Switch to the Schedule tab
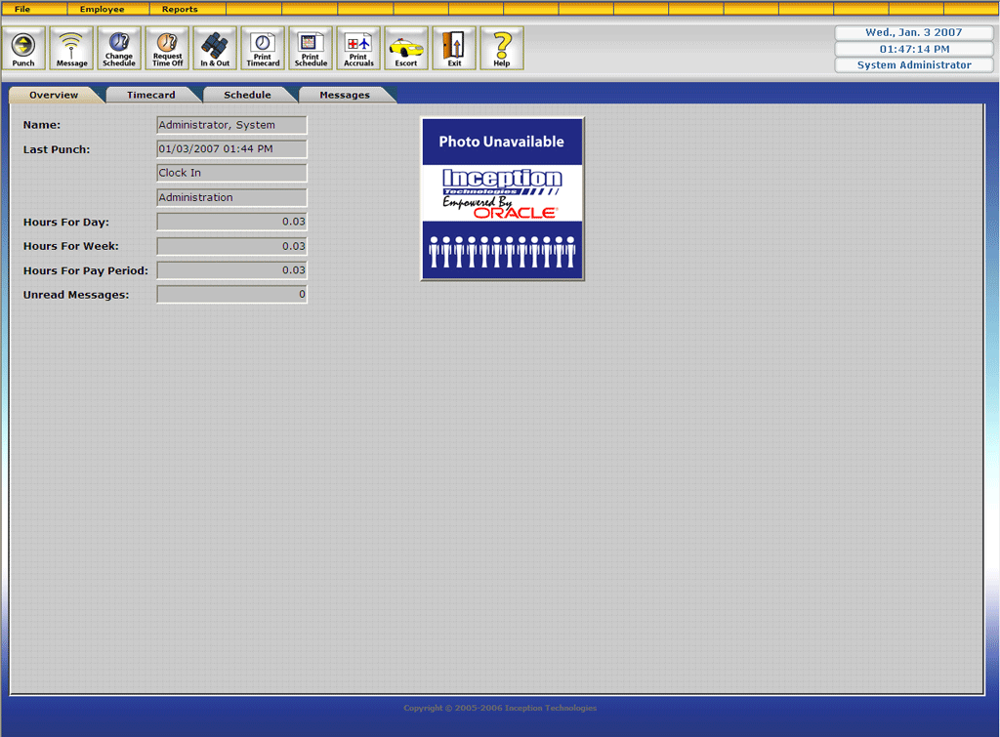Screen dimensions: 1000x737 click(x=247, y=95)
